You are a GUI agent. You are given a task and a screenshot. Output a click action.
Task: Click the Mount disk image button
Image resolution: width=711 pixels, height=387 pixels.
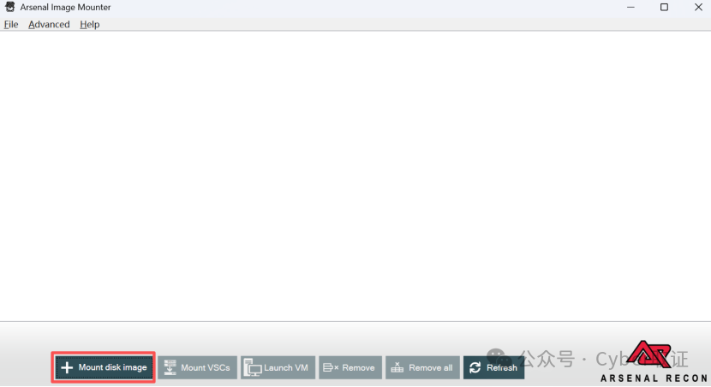pos(104,367)
